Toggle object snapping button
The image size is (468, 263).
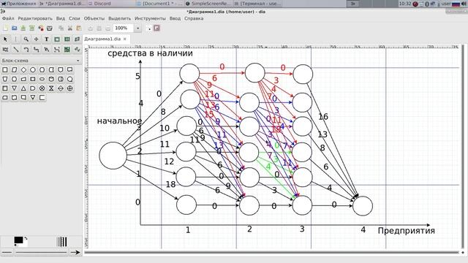coord(156,28)
